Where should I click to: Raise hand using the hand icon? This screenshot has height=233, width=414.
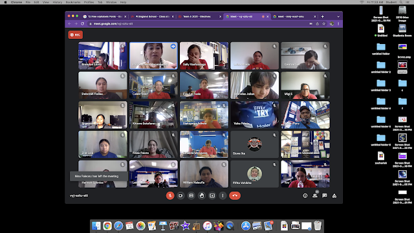[202, 195]
